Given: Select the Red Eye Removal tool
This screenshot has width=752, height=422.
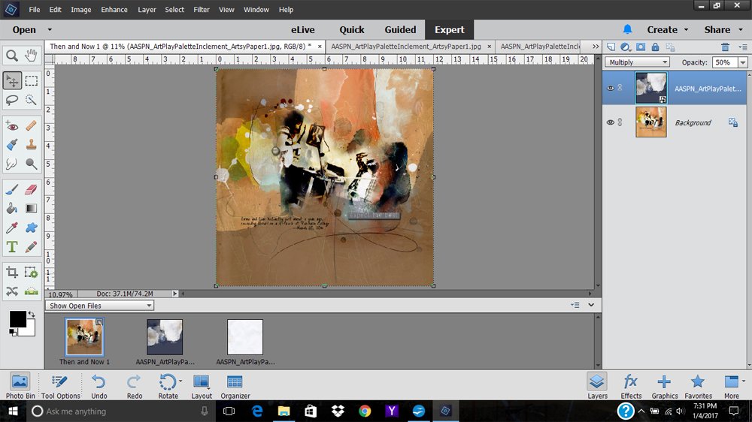Looking at the screenshot, I should [12, 126].
